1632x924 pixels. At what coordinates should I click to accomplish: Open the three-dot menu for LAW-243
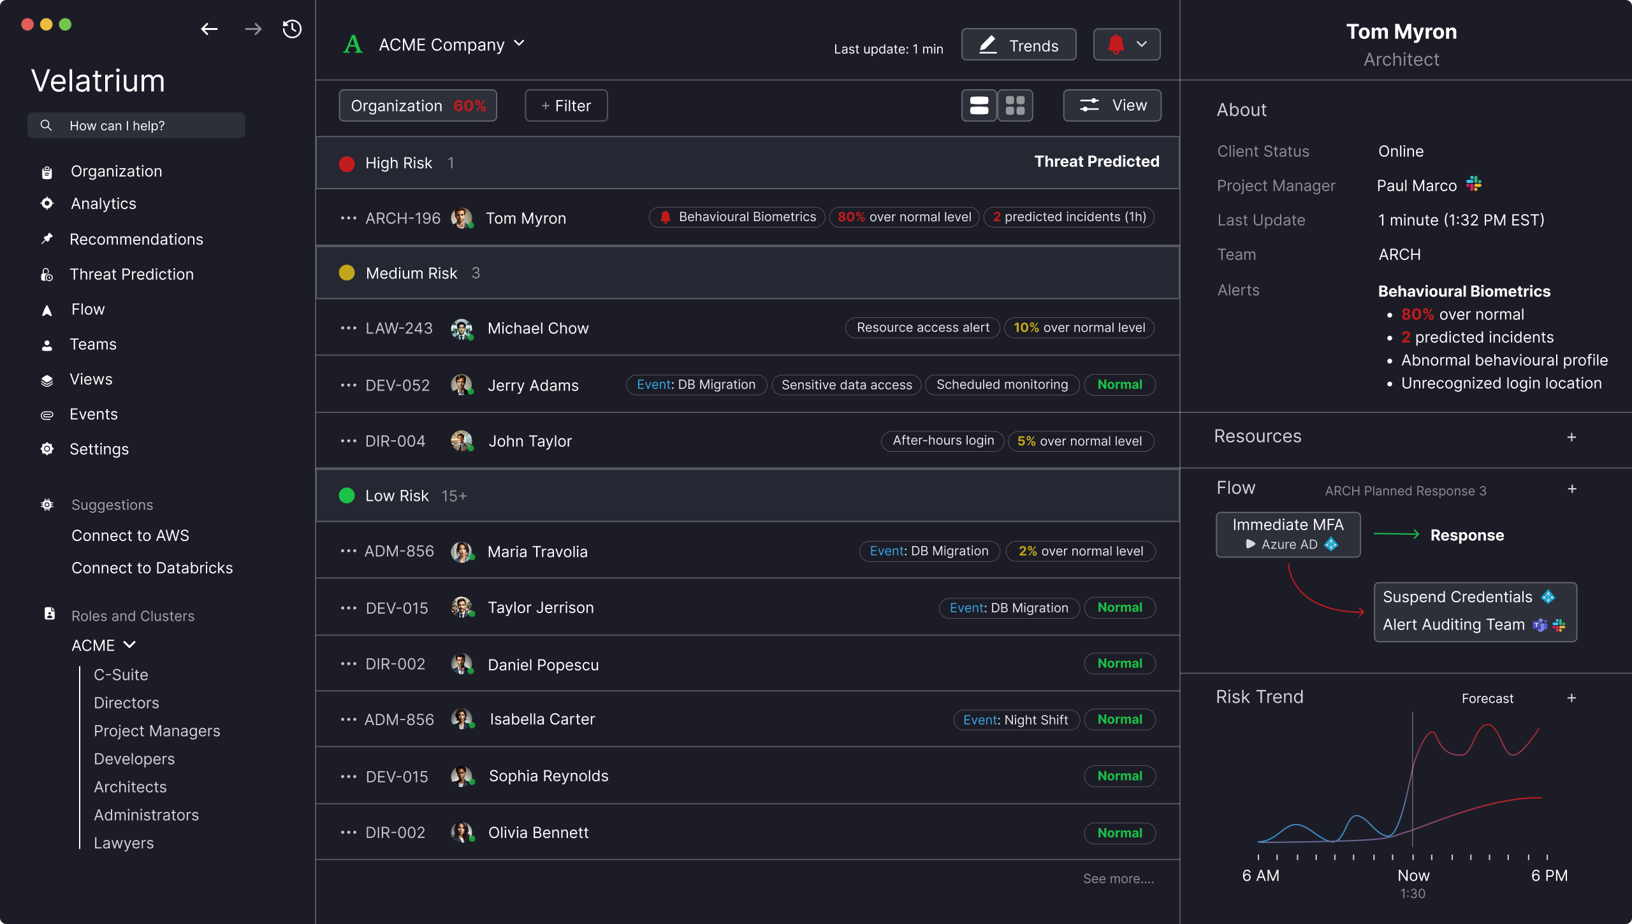(x=348, y=328)
